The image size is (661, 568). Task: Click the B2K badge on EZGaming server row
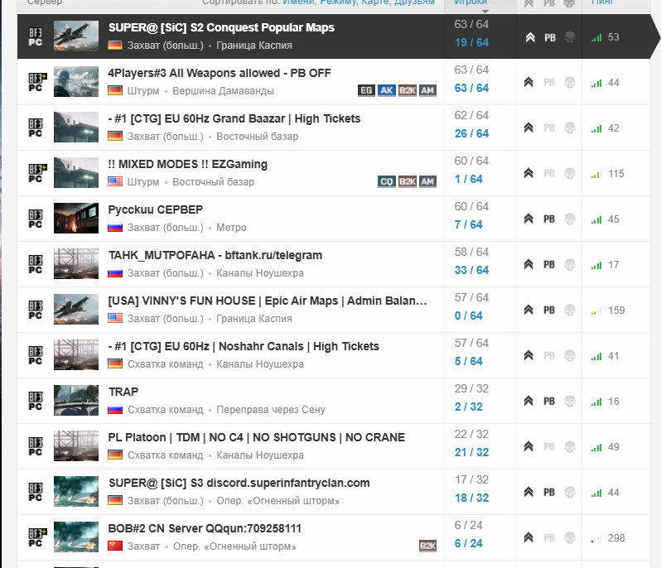[408, 181]
